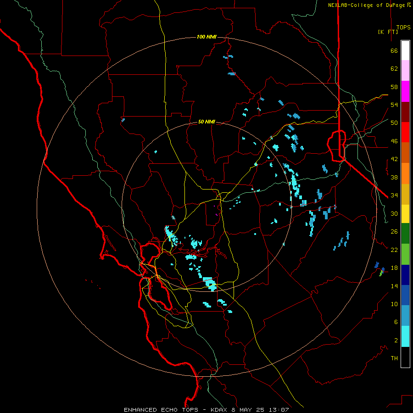This screenshot has height=413, width=413.
Task: Click the "NEXLAB-College of DuPage" credit text
Action: point(366,5)
